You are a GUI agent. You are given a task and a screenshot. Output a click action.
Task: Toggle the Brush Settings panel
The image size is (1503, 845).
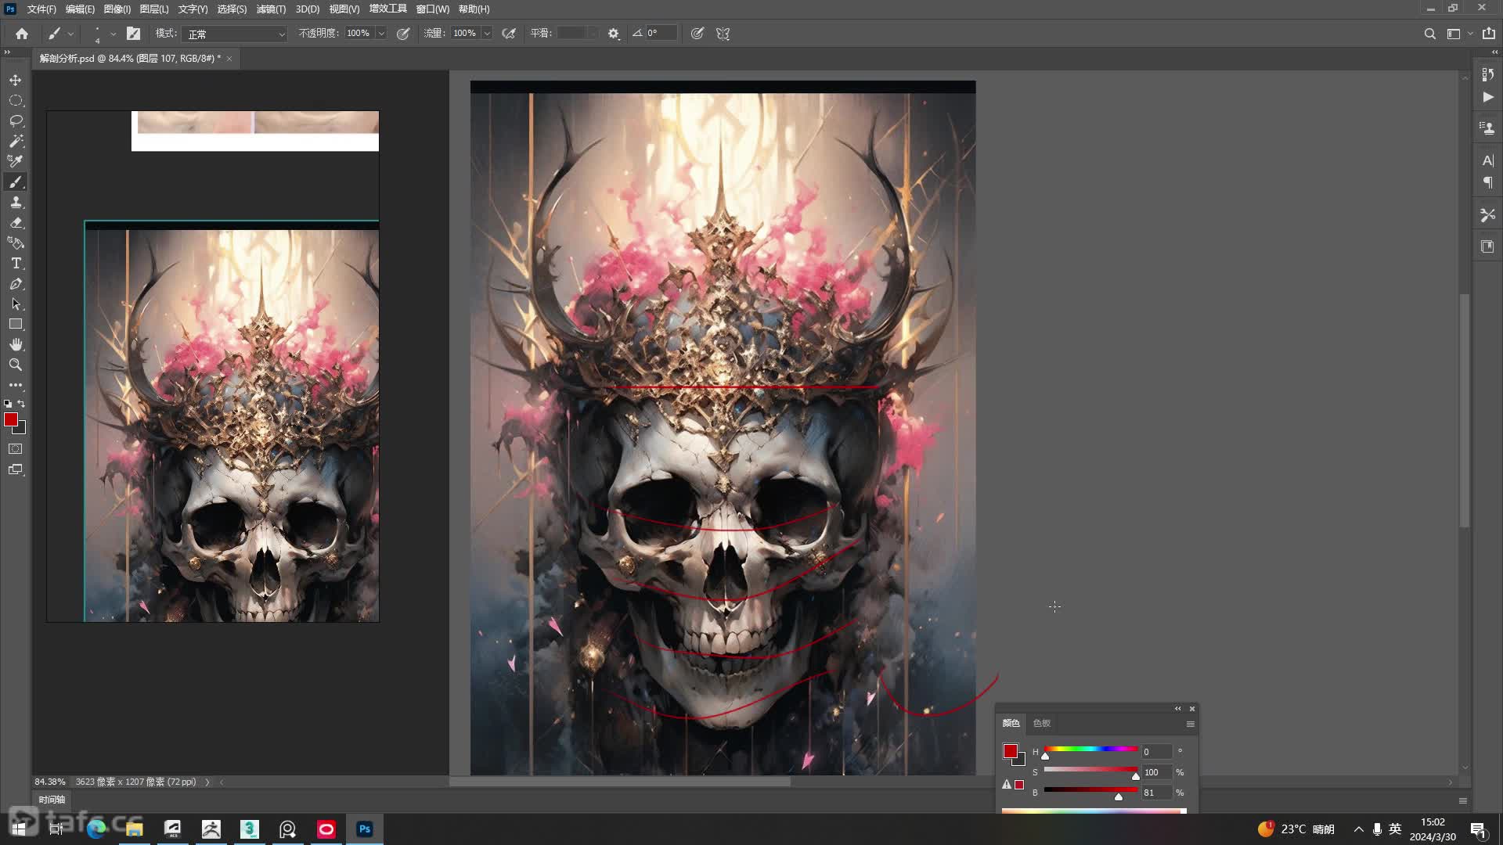134,34
